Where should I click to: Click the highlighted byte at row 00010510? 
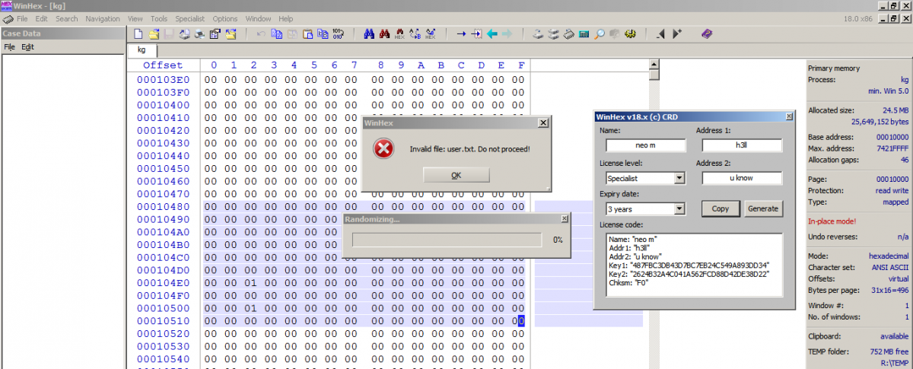[x=521, y=321]
